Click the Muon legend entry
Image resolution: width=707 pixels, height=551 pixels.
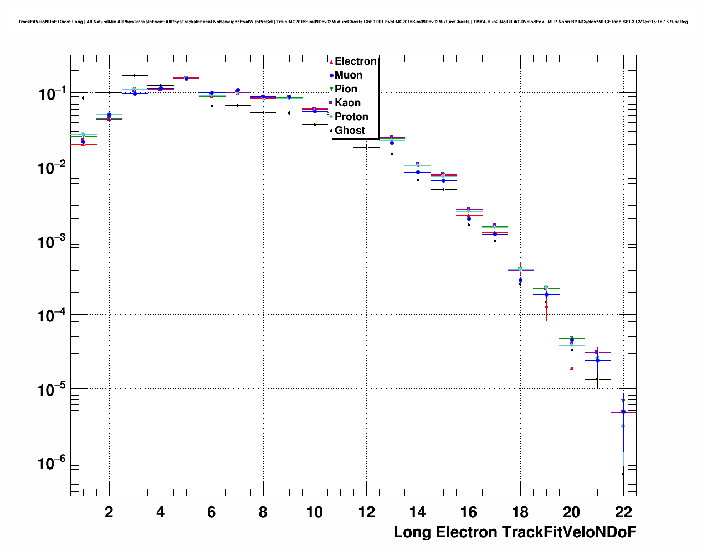coord(346,75)
